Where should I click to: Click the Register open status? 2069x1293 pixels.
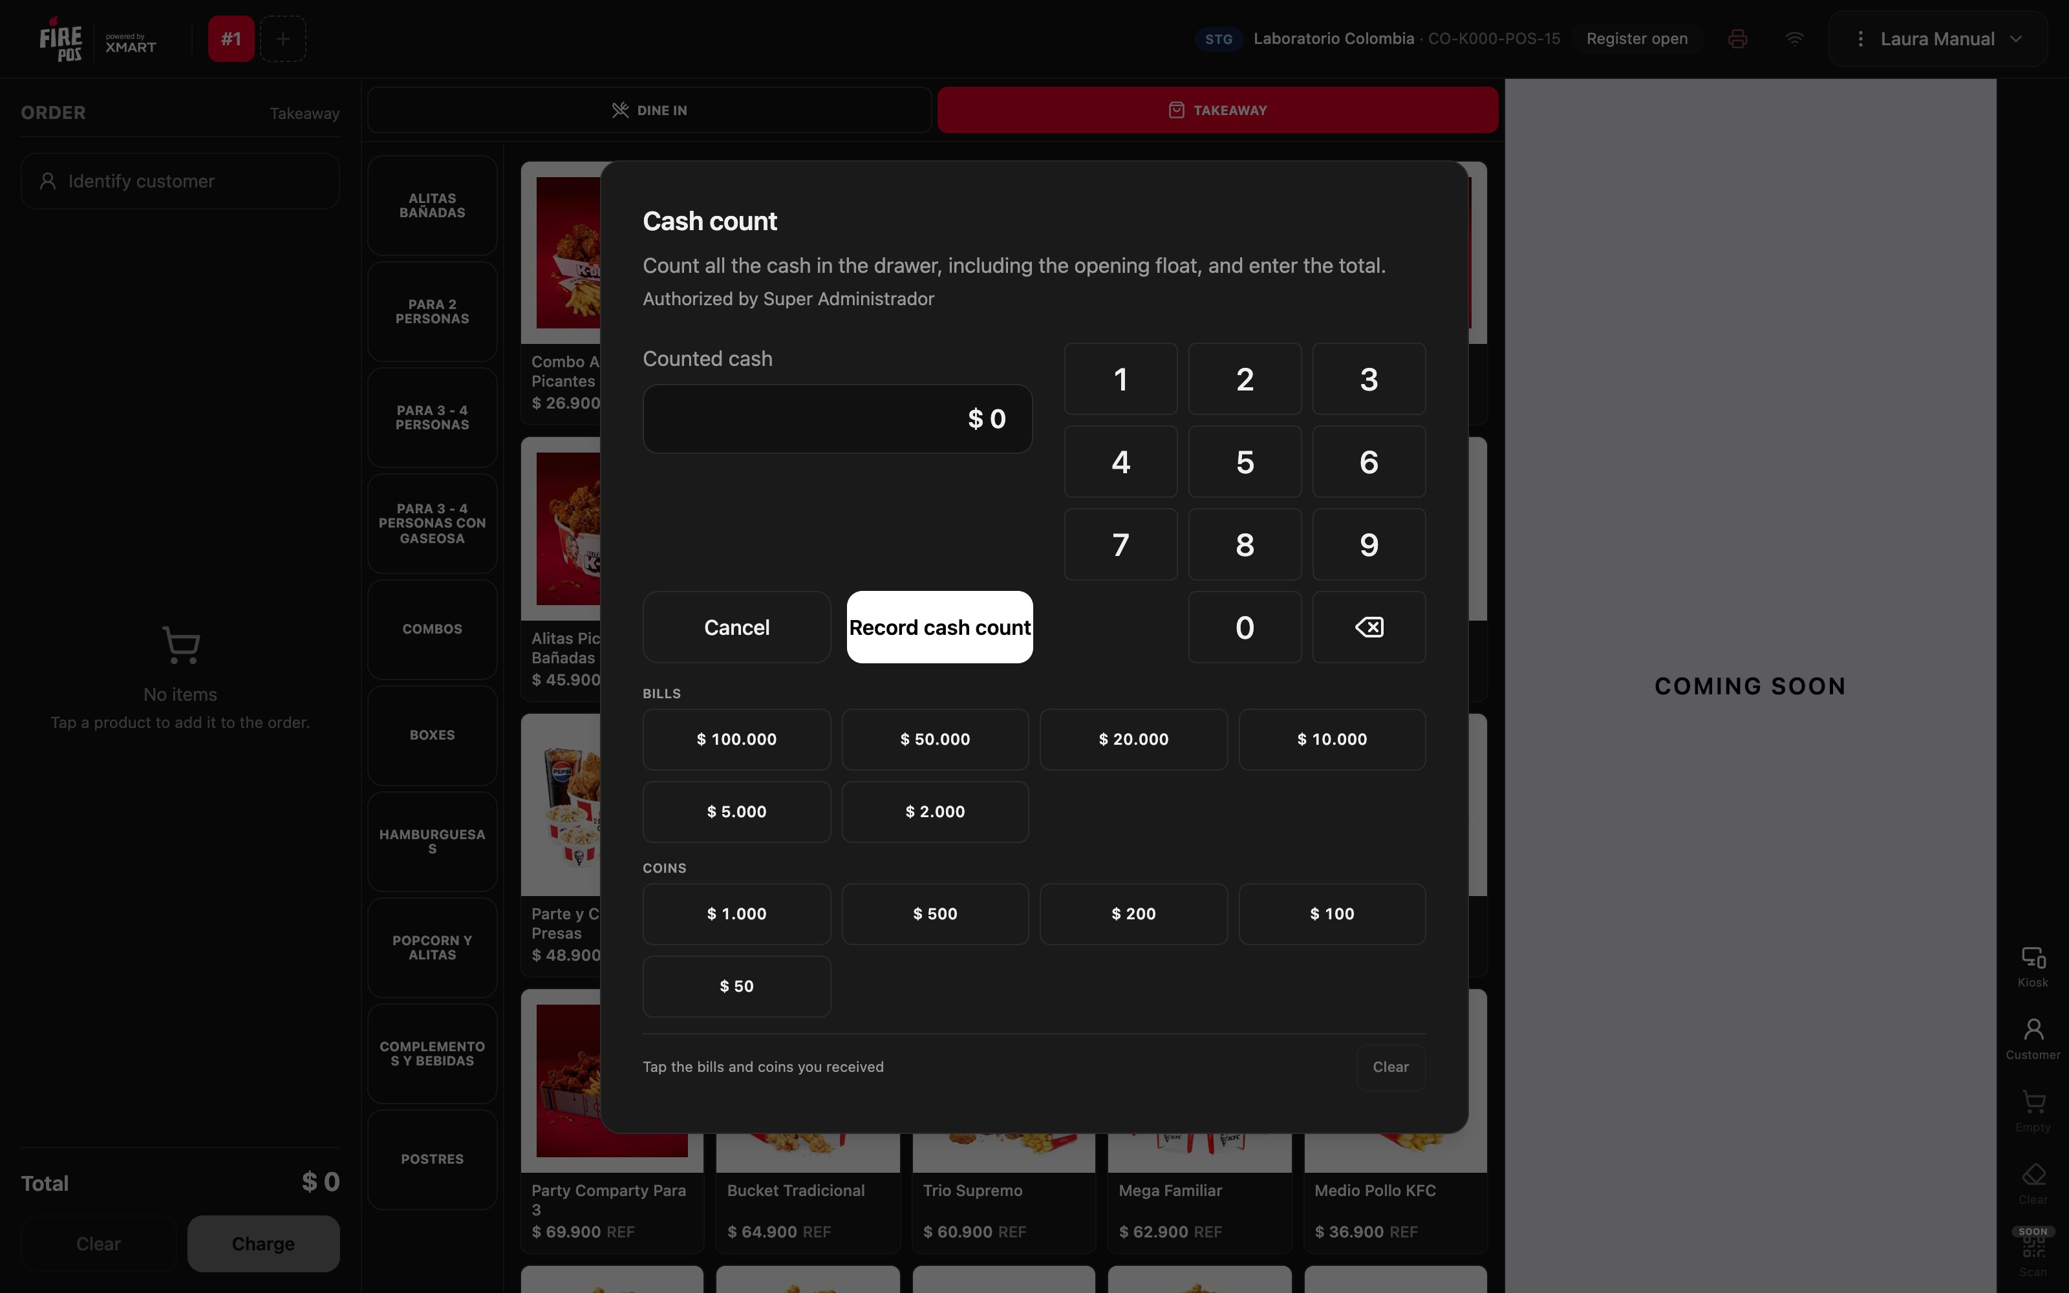[1637, 39]
